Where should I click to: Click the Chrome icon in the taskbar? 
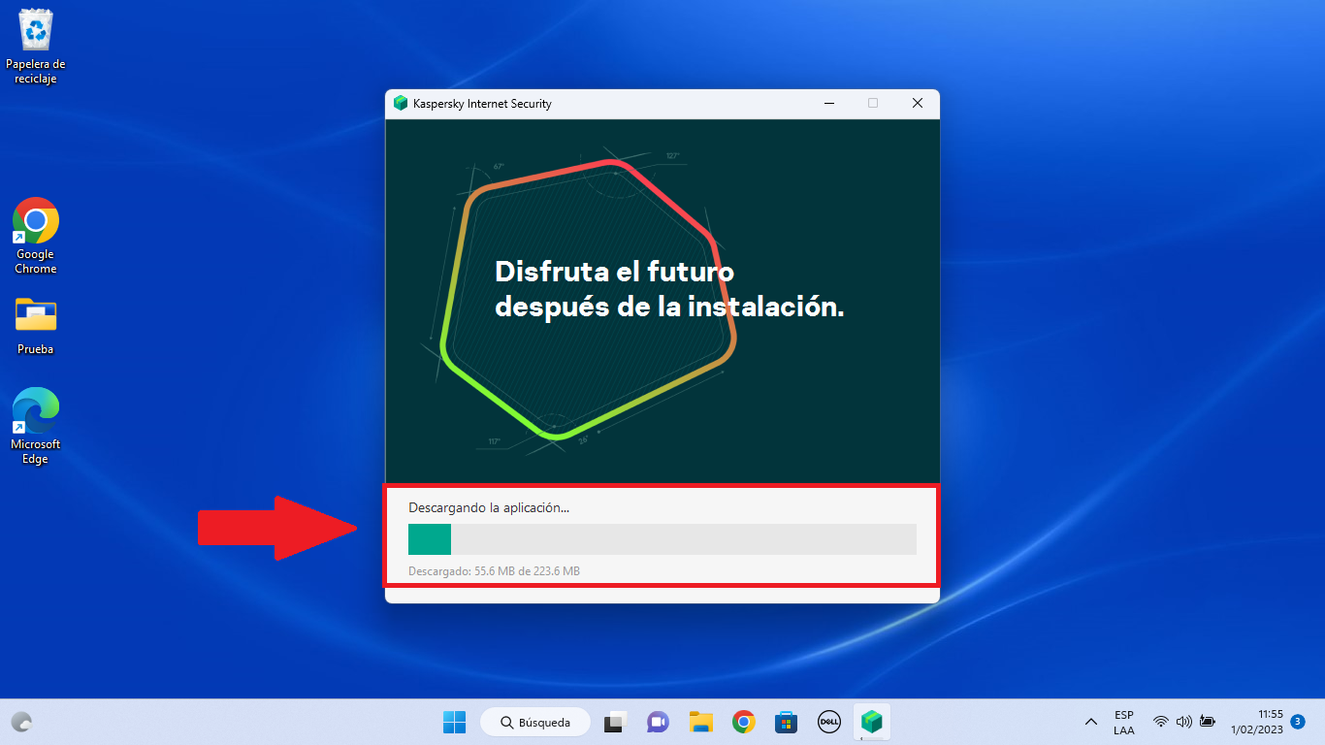coord(744,722)
